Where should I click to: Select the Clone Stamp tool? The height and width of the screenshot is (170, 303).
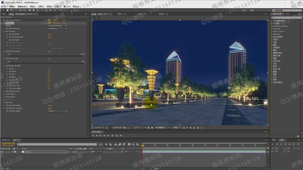pyautogui.click(x=46, y=10)
